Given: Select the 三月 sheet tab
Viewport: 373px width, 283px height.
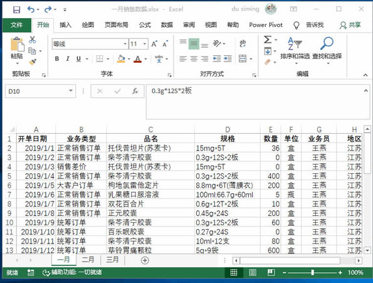Looking at the screenshot, I should coord(112,259).
